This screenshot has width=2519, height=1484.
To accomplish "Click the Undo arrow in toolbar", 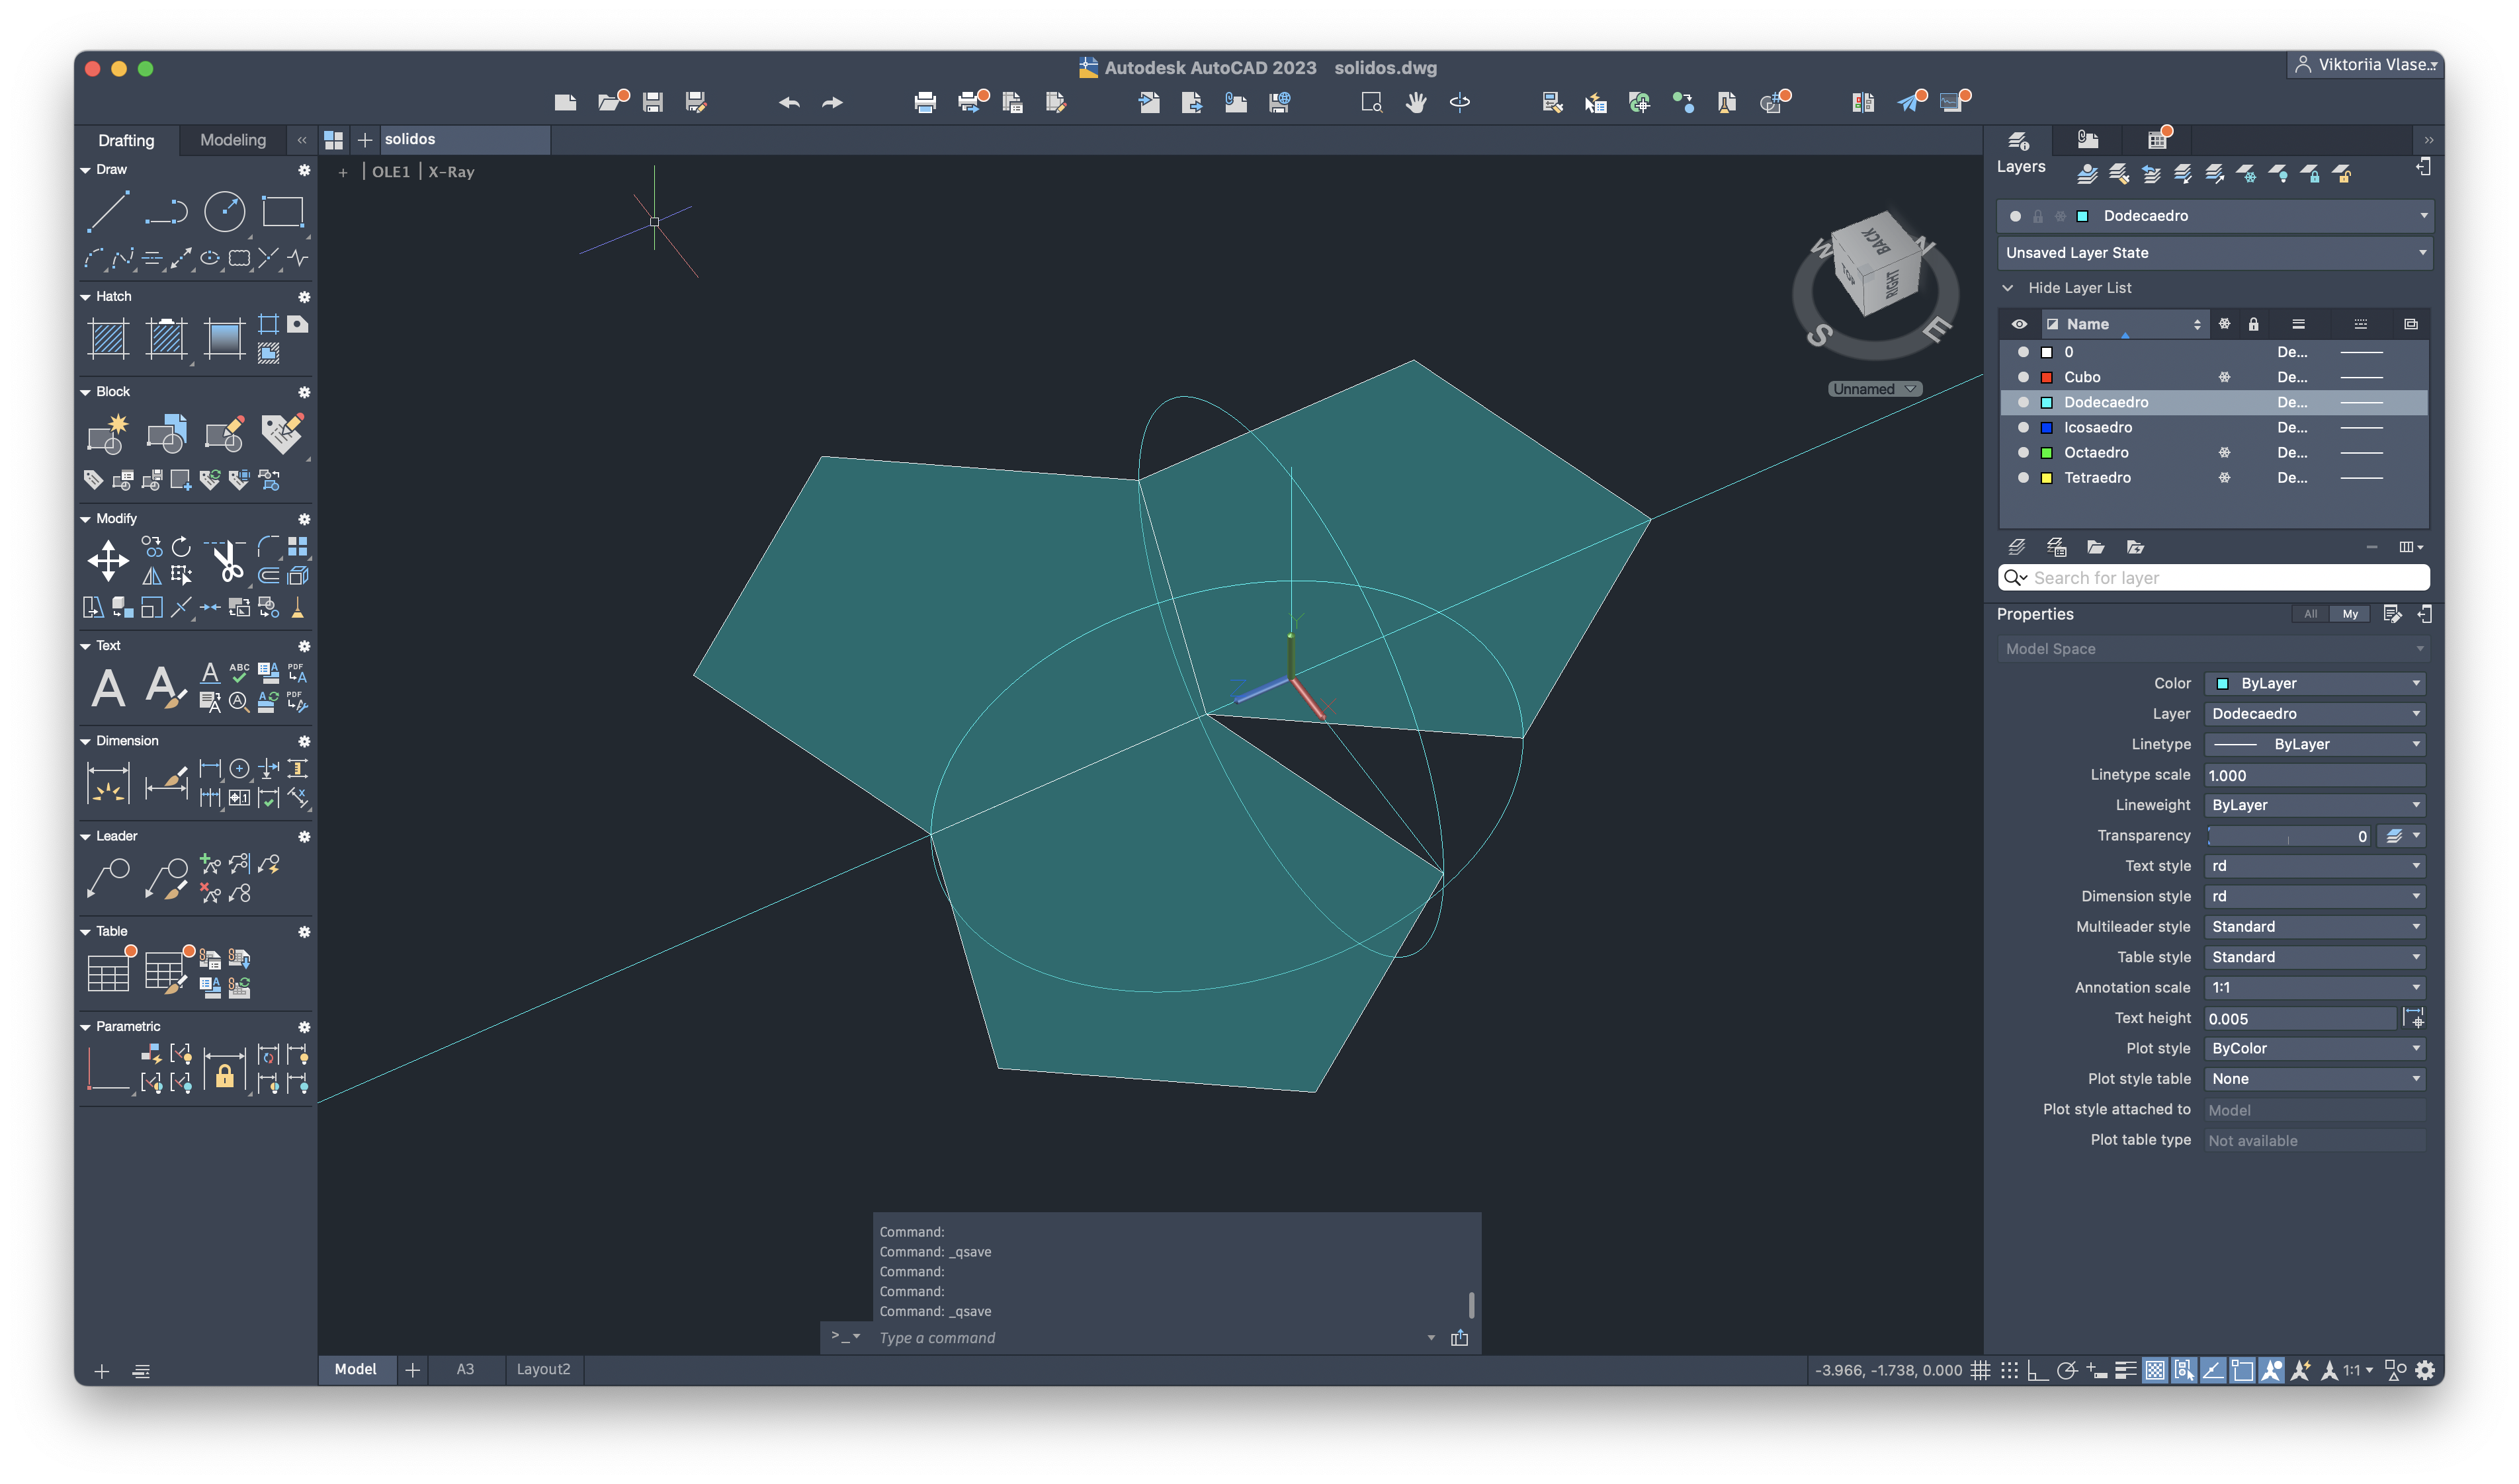I will pyautogui.click(x=789, y=102).
